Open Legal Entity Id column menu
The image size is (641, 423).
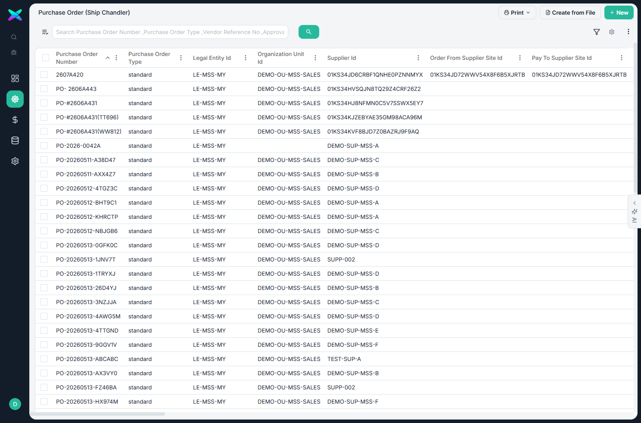tap(246, 58)
